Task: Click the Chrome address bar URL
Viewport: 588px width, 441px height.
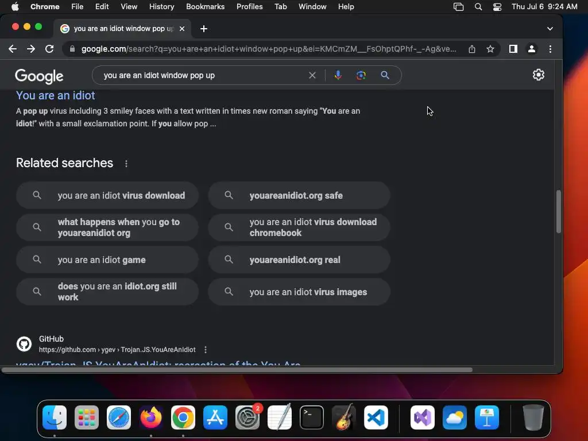Action: tap(269, 49)
